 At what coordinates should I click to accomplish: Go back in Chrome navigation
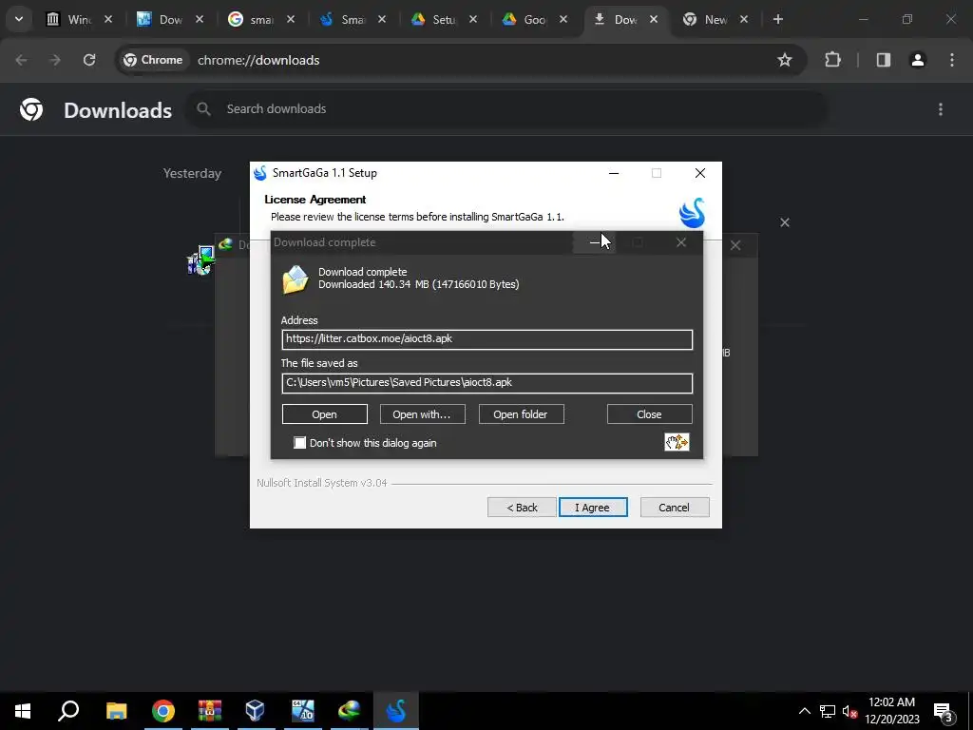pos(21,60)
